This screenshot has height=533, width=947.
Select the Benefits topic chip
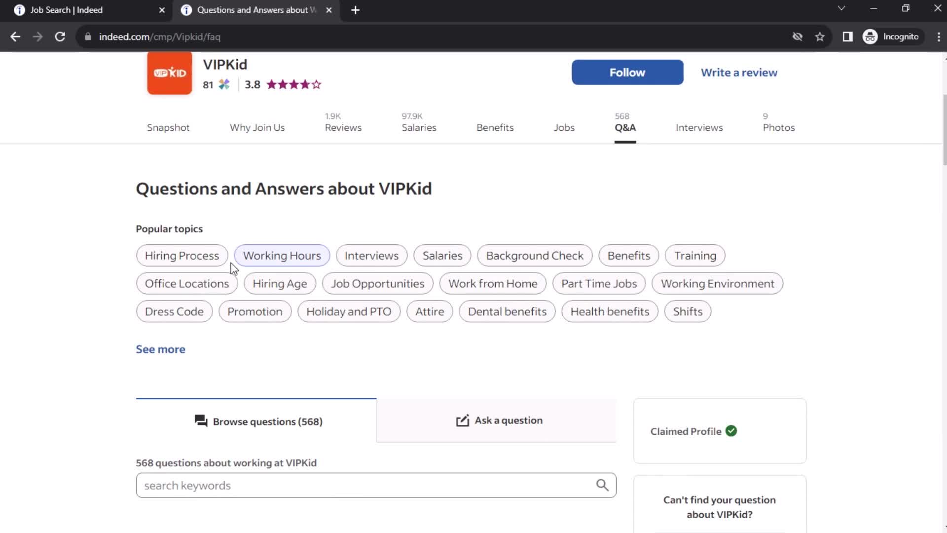(x=629, y=255)
